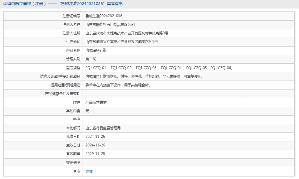The height and width of the screenshot is (179, 299).
Task: Click the 变更情况 row label
Action: tap(73, 163)
